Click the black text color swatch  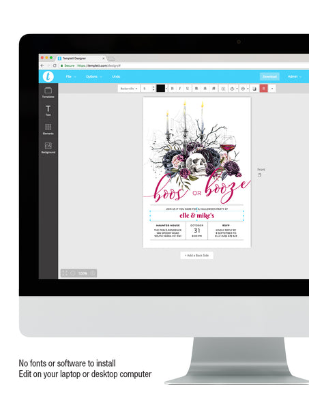click(x=160, y=89)
